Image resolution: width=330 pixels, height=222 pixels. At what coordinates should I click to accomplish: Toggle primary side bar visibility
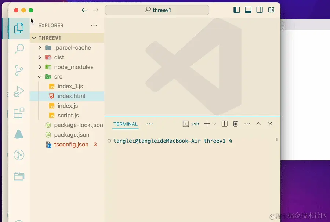click(236, 10)
